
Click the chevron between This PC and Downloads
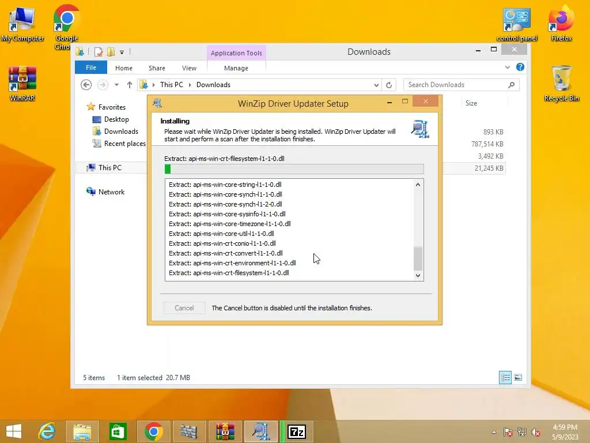pyautogui.click(x=190, y=85)
